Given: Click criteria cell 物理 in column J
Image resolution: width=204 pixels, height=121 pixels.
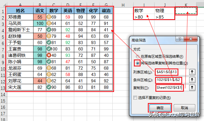Looking at the screenshot, I should (x=165, y=10).
